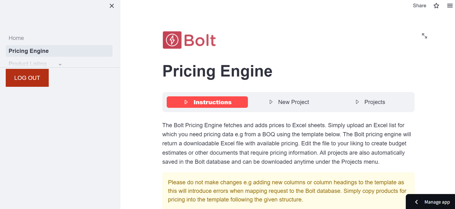Image resolution: width=455 pixels, height=209 pixels.
Task: Navigate to Home in the sidebar
Action: coord(16,38)
